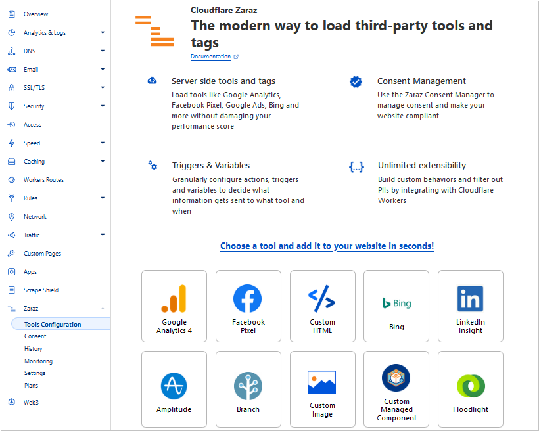Click the Apps square icon
539x431 pixels.
coord(12,272)
